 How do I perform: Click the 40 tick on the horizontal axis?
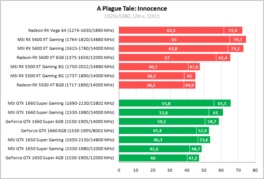click(187, 170)
